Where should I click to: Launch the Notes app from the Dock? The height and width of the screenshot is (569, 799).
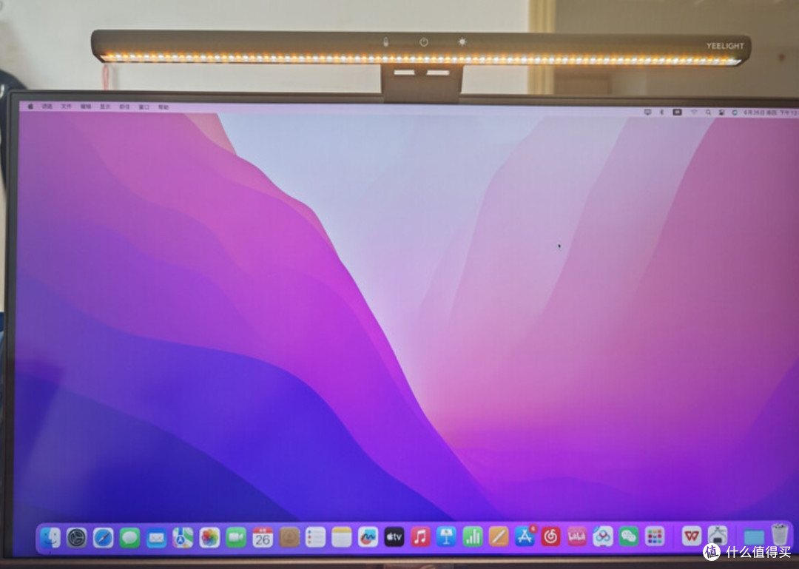(x=341, y=537)
